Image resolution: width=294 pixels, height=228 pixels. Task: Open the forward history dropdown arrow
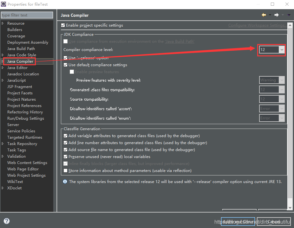283,15
